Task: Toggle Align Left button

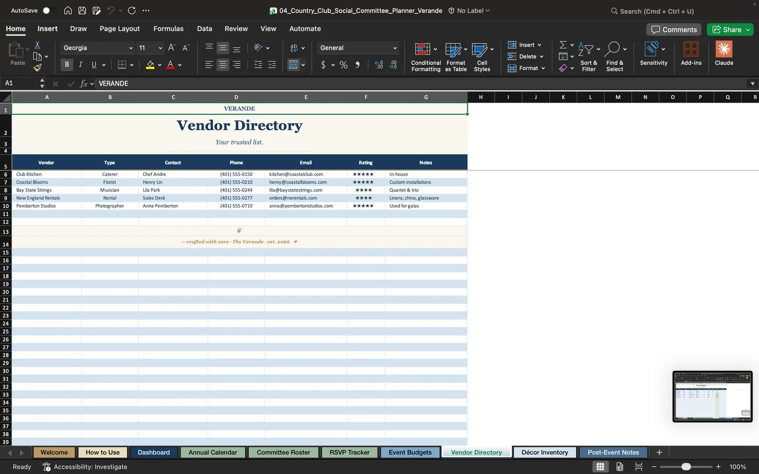Action: (x=209, y=64)
